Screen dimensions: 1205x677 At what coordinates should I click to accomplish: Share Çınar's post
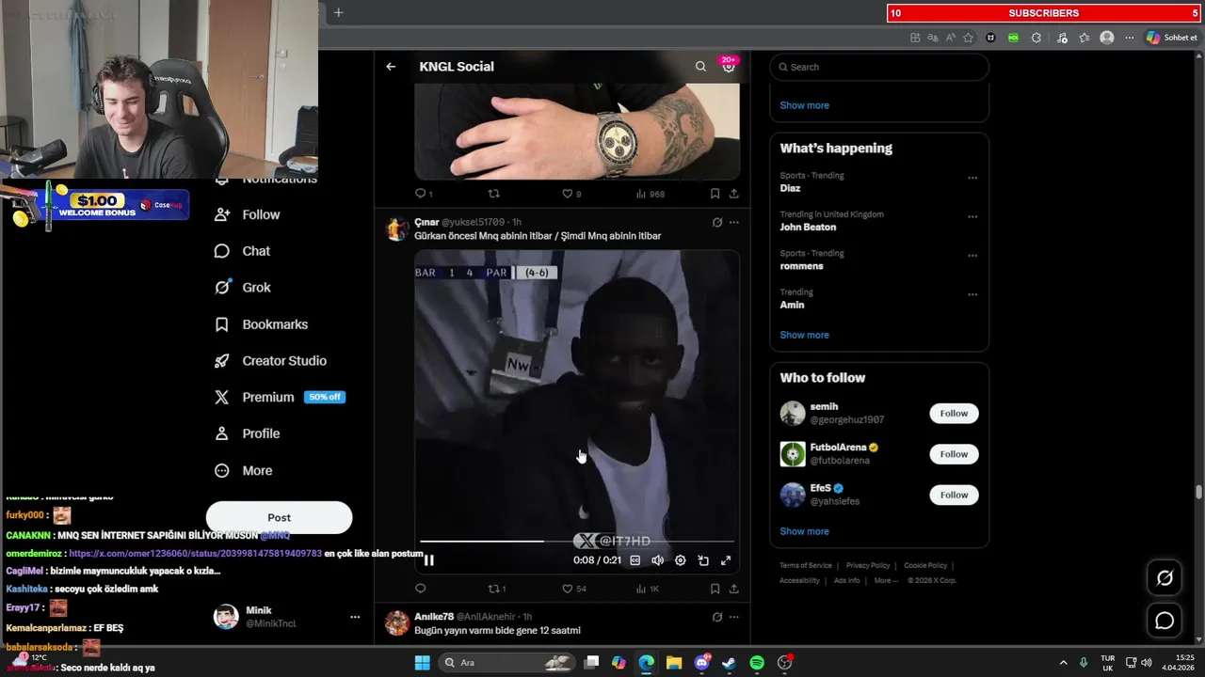pyautogui.click(x=734, y=589)
